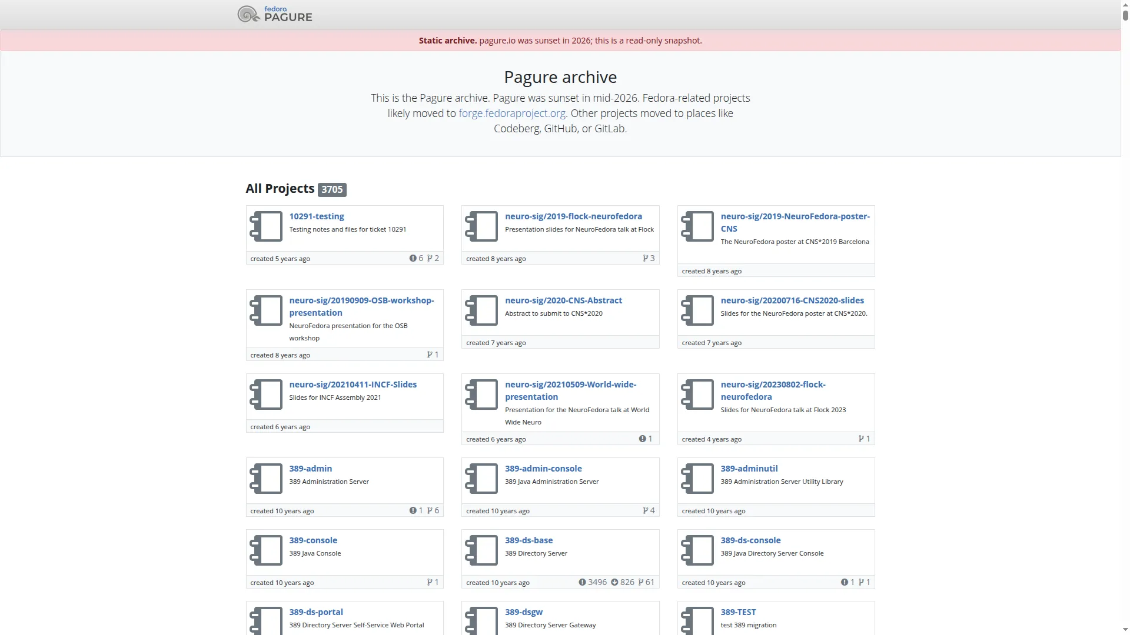The height and width of the screenshot is (635, 1130).
Task: Click the notebook icon beside 20230802-flock-neurofedora
Action: (697, 395)
